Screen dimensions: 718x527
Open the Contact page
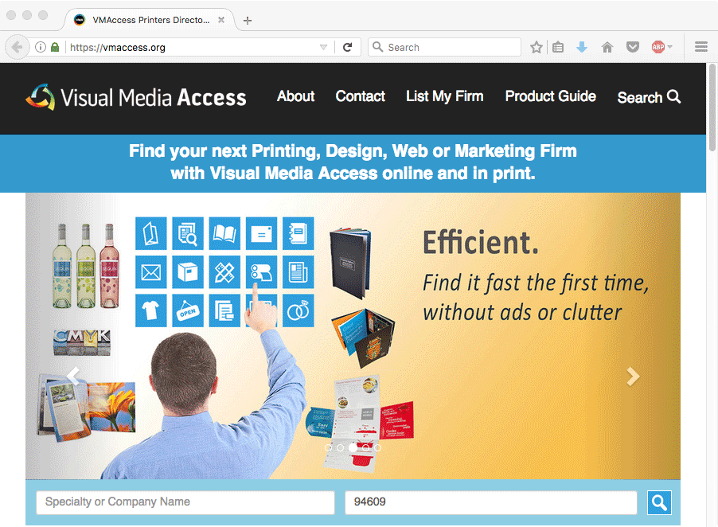(361, 96)
